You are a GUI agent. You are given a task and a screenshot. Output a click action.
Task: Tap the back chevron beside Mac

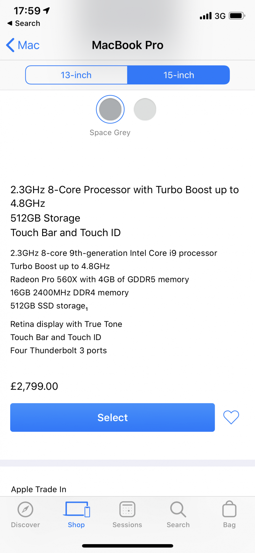pyautogui.click(x=10, y=45)
